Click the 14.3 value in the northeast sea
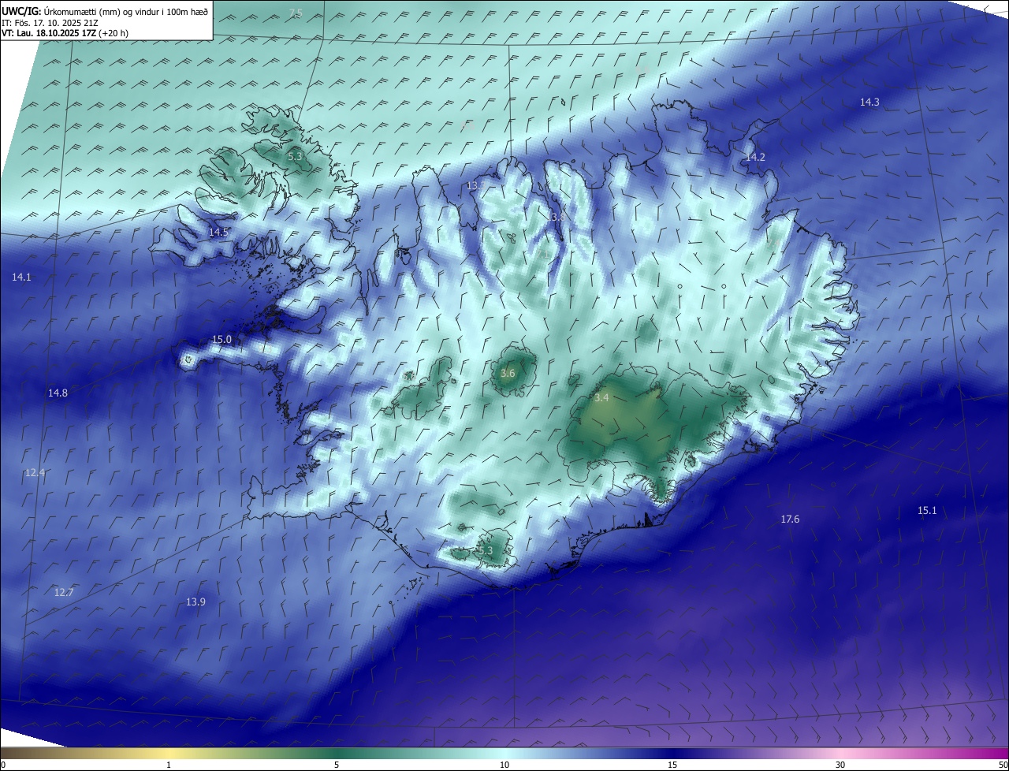The image size is (1009, 771). click(869, 102)
